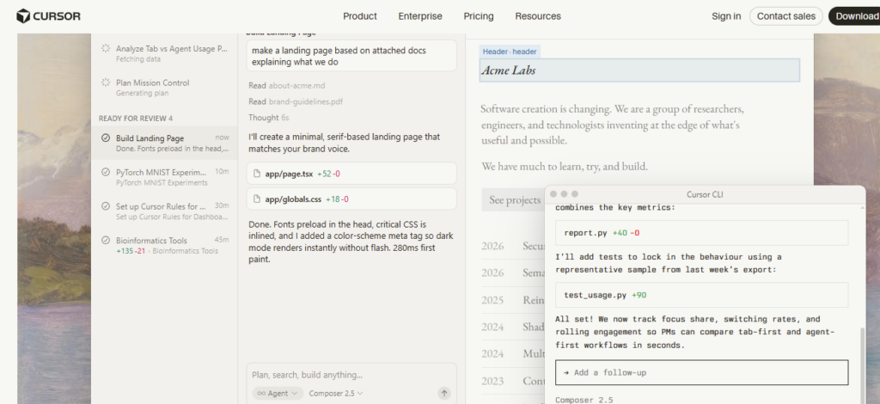Click checkmark icon beside Set up Cursor Rules
880x404 pixels.
tap(106, 206)
